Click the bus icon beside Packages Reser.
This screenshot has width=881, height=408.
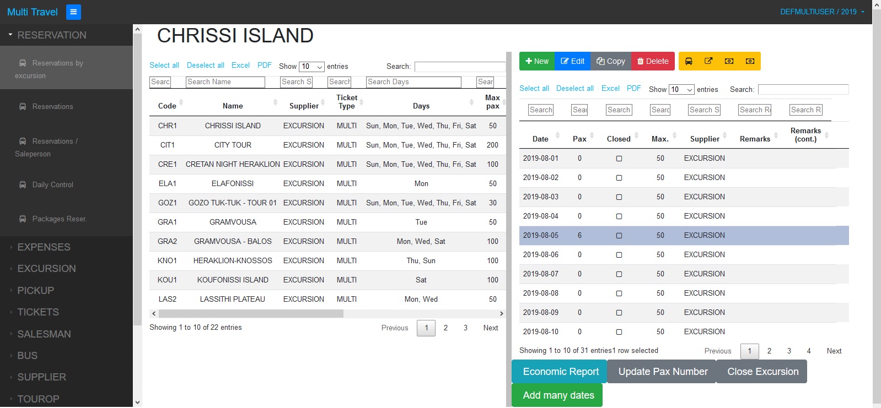point(23,219)
